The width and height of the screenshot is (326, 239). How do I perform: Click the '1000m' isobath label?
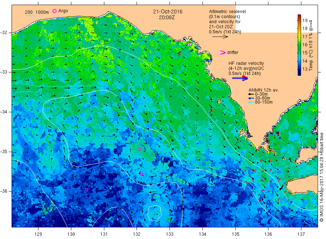(42, 12)
